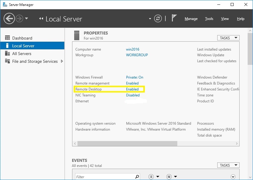Click the File and Storage Services icon
Screen dimensions: 253x180
click(7, 61)
